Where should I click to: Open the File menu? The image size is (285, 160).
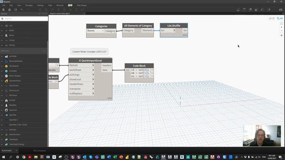point(4,5)
